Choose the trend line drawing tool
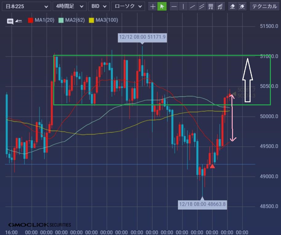Image resolution: width=281 pixels, height=235 pixels. (193, 6)
